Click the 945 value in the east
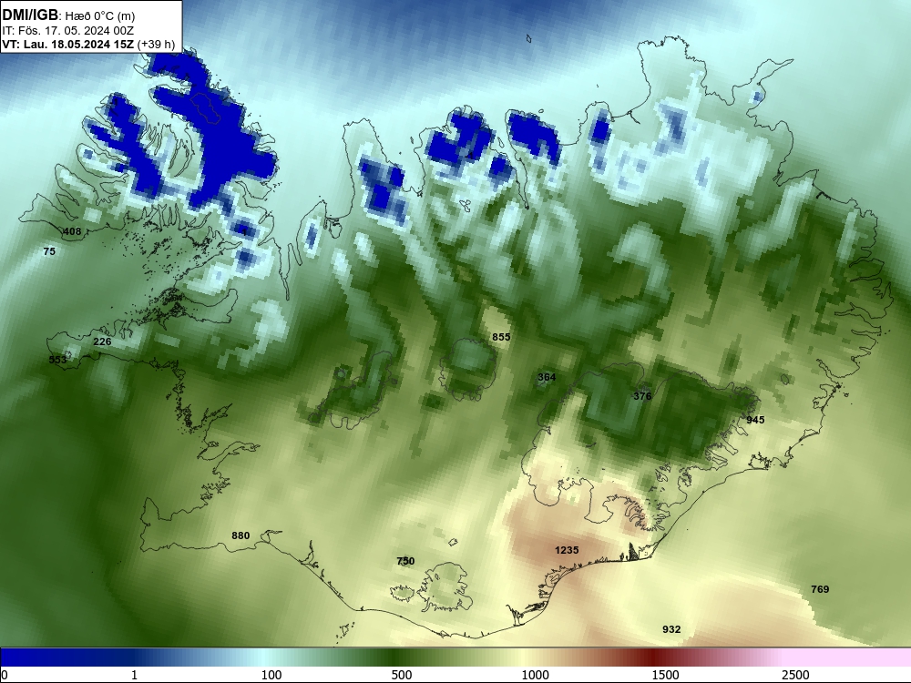911x683 pixels. click(x=755, y=420)
